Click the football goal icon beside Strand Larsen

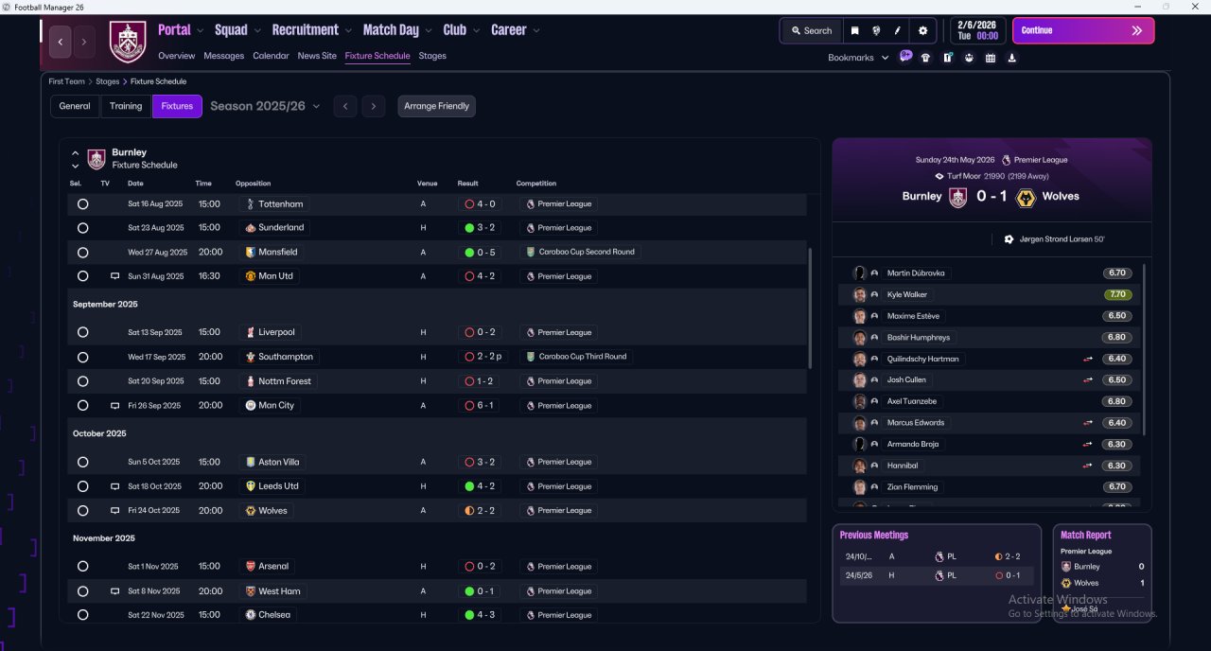(1009, 239)
